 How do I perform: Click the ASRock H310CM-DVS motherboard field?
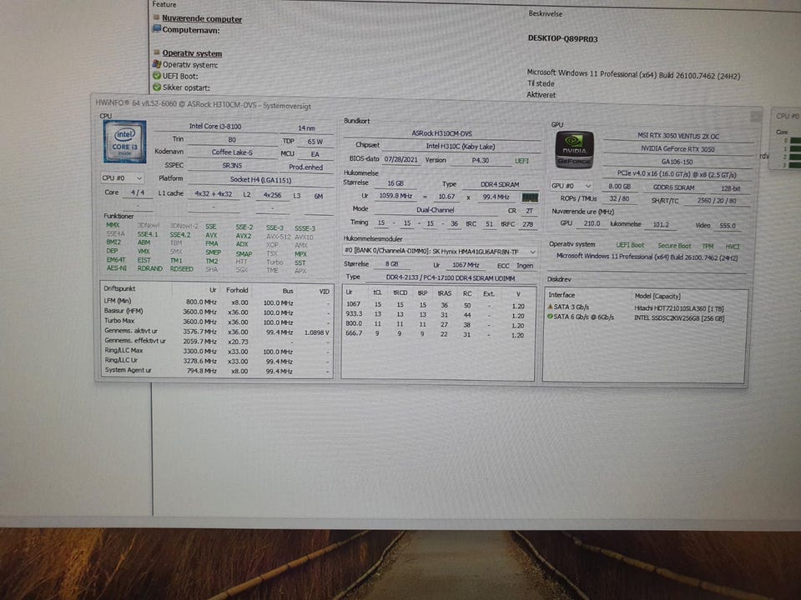pos(442,133)
